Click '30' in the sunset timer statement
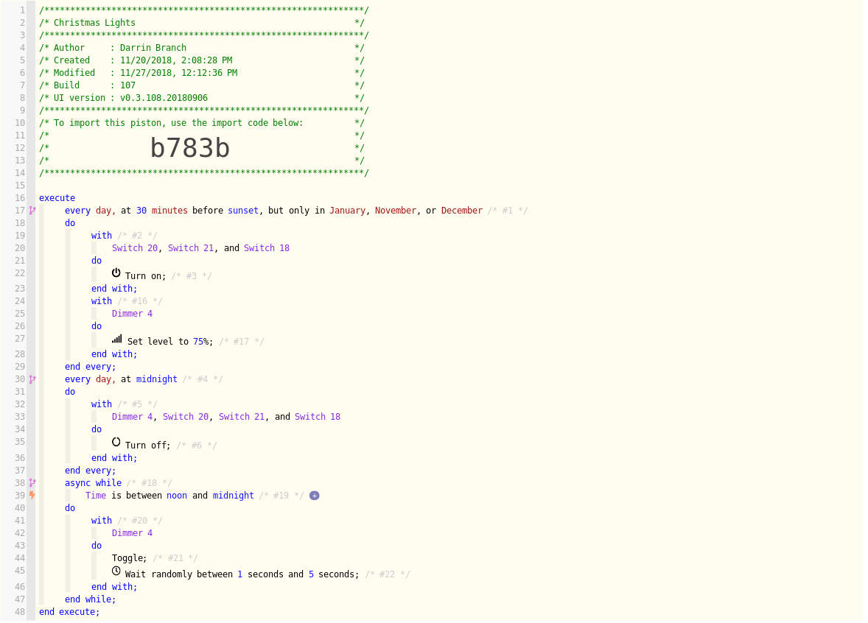Image resolution: width=868 pixels, height=623 pixels. [142, 212]
